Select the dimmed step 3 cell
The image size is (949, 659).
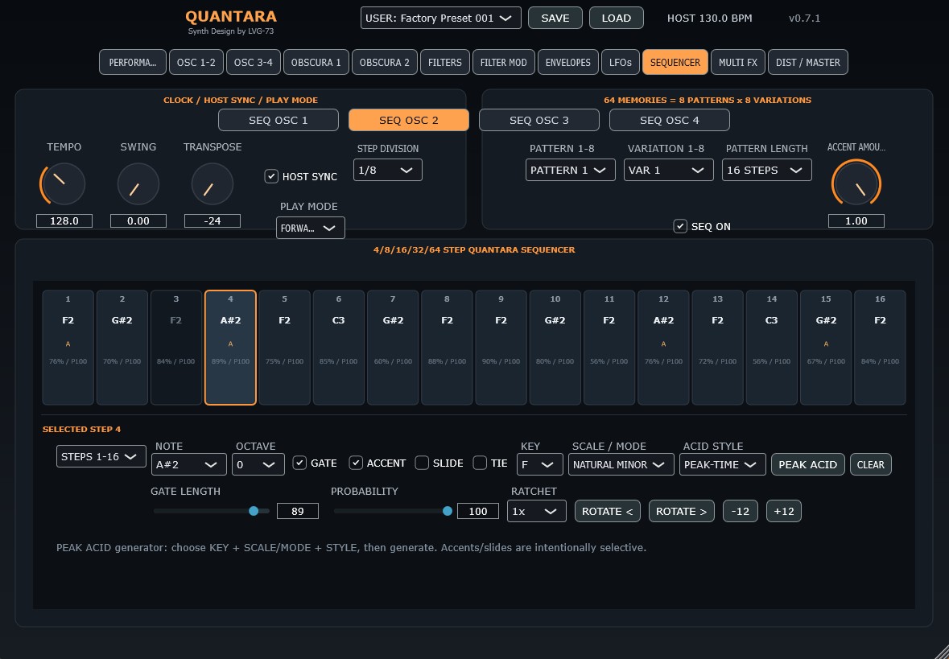(x=176, y=348)
